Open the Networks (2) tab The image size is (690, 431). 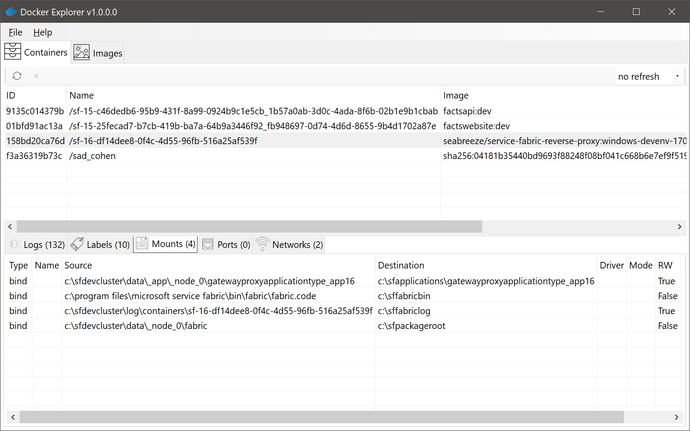coord(290,244)
